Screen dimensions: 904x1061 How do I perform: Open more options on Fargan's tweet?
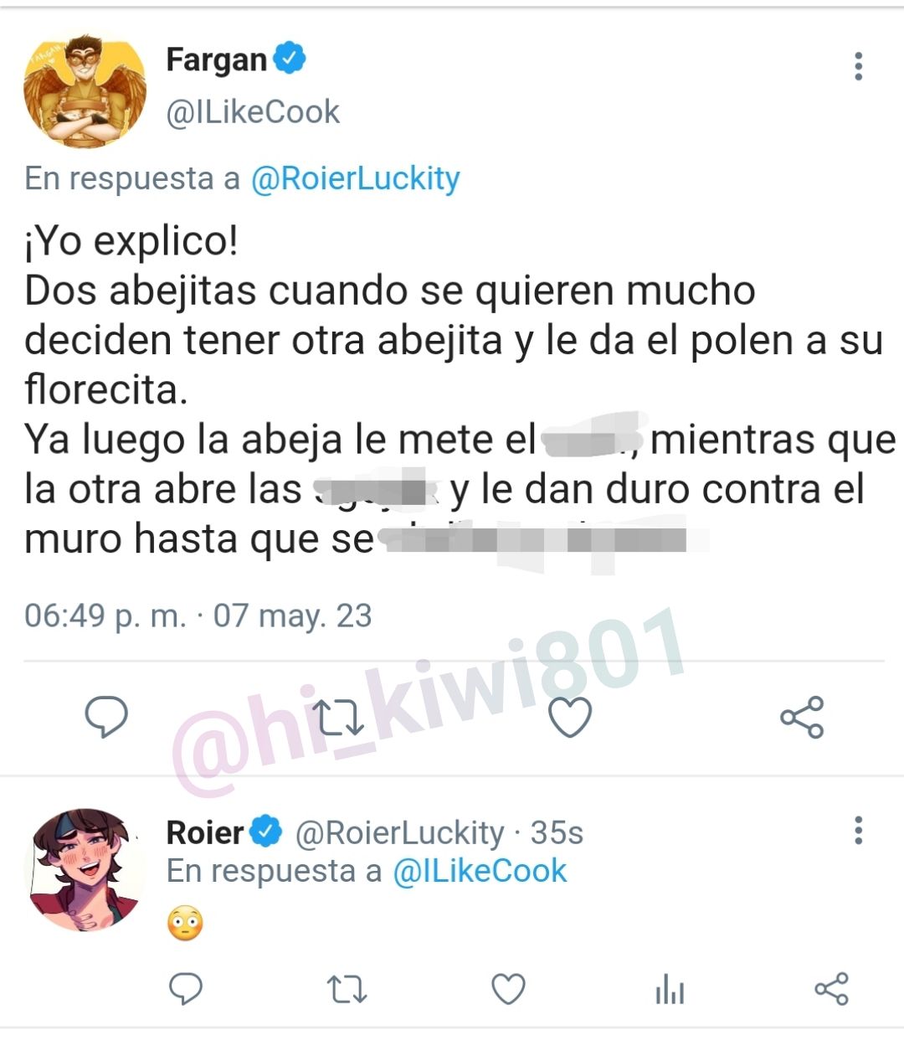point(858,66)
